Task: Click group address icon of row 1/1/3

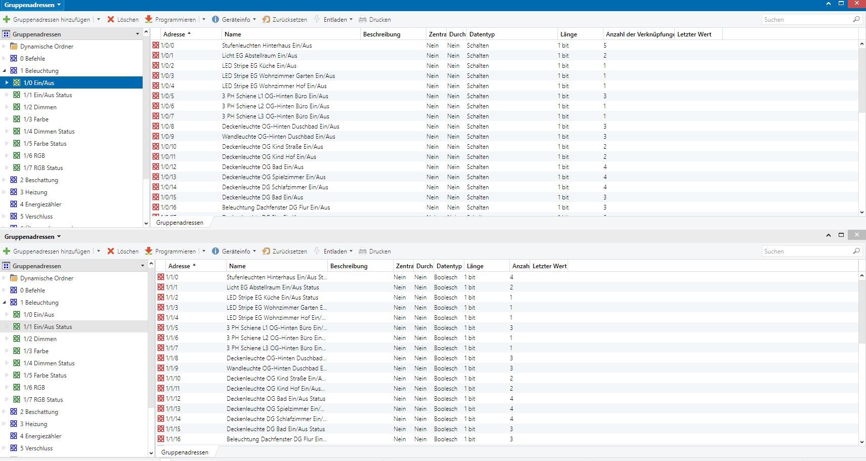Action: (x=161, y=308)
